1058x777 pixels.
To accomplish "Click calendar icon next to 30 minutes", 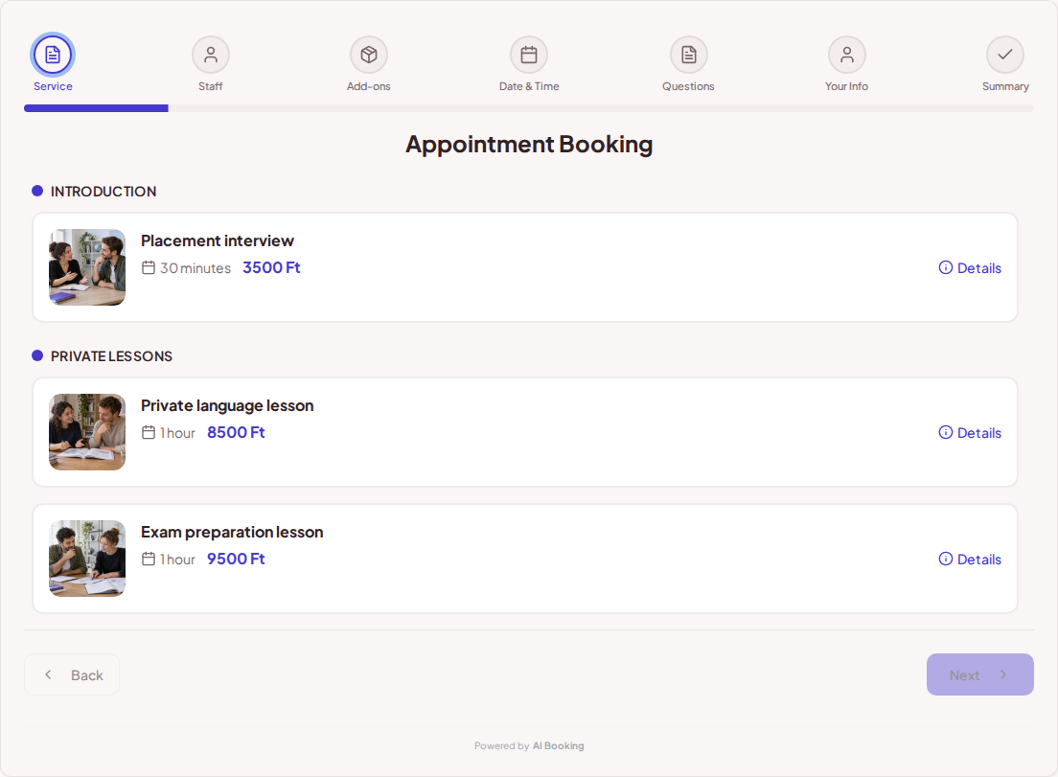I will click(149, 267).
